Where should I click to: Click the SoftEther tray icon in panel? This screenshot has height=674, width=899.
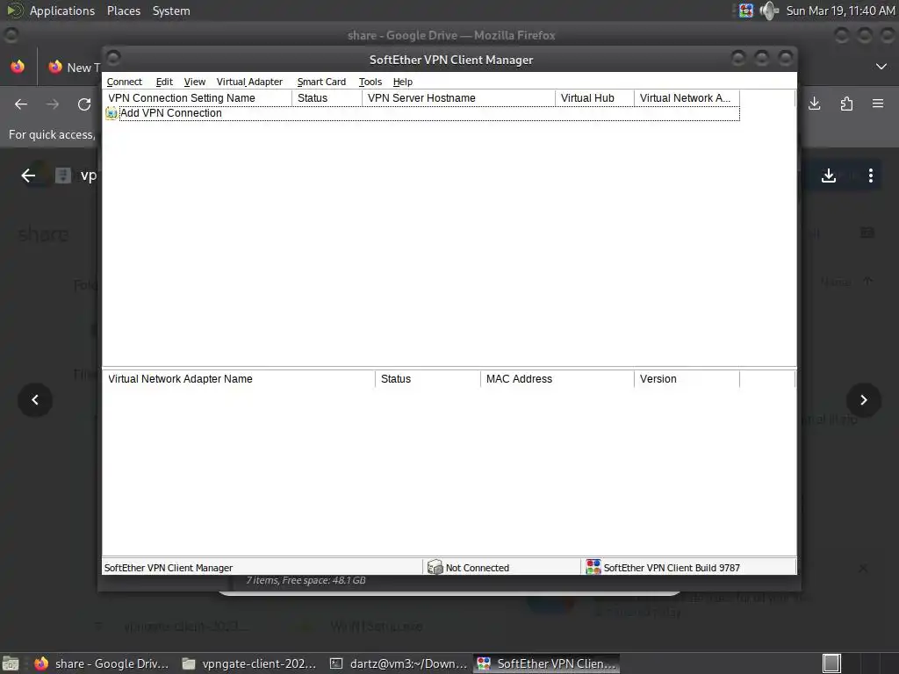click(746, 11)
